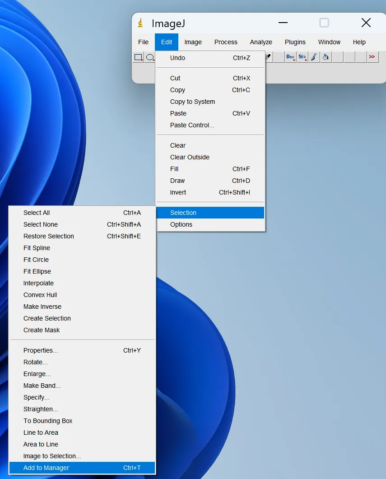Select the Oval selection tool
The image size is (386, 479).
tap(150, 57)
